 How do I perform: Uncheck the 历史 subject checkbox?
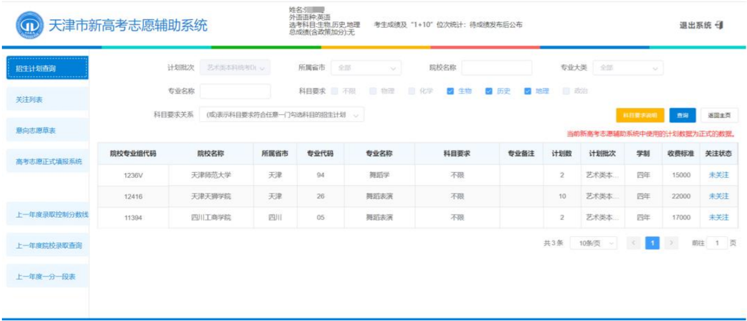coord(488,91)
